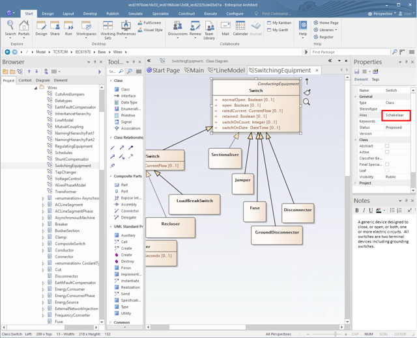Click the Home Page link
This screenshot has width=417, height=338.
[326, 23]
